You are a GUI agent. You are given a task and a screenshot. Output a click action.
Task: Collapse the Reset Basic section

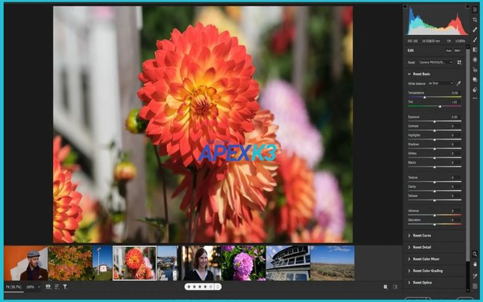pyautogui.click(x=409, y=74)
